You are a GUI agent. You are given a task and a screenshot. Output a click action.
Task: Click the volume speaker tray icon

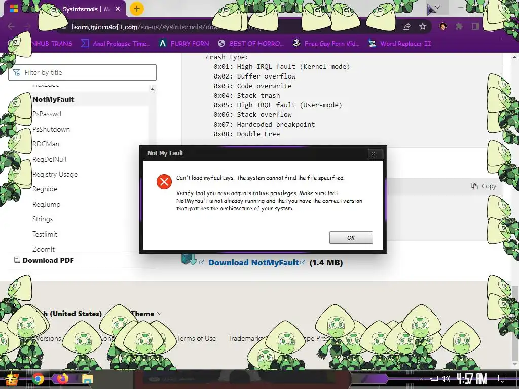tap(446, 379)
